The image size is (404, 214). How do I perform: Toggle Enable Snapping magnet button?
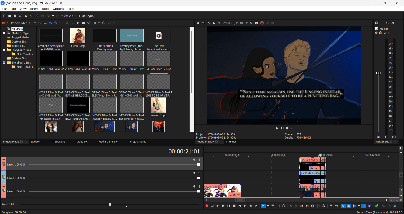click(x=343, y=206)
